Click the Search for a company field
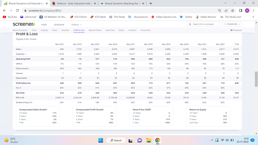Screen dimensions: 258x145 (203, 24)
